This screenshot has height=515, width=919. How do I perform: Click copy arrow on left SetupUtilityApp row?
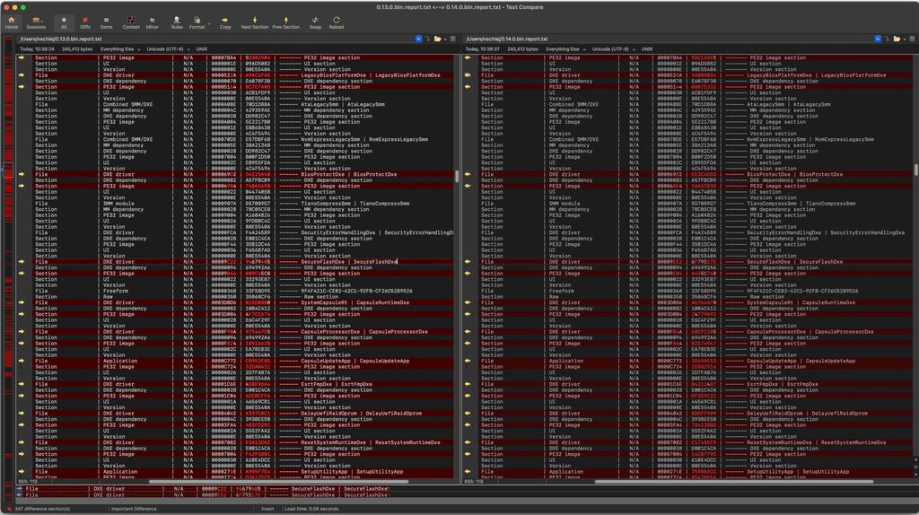[22, 472]
